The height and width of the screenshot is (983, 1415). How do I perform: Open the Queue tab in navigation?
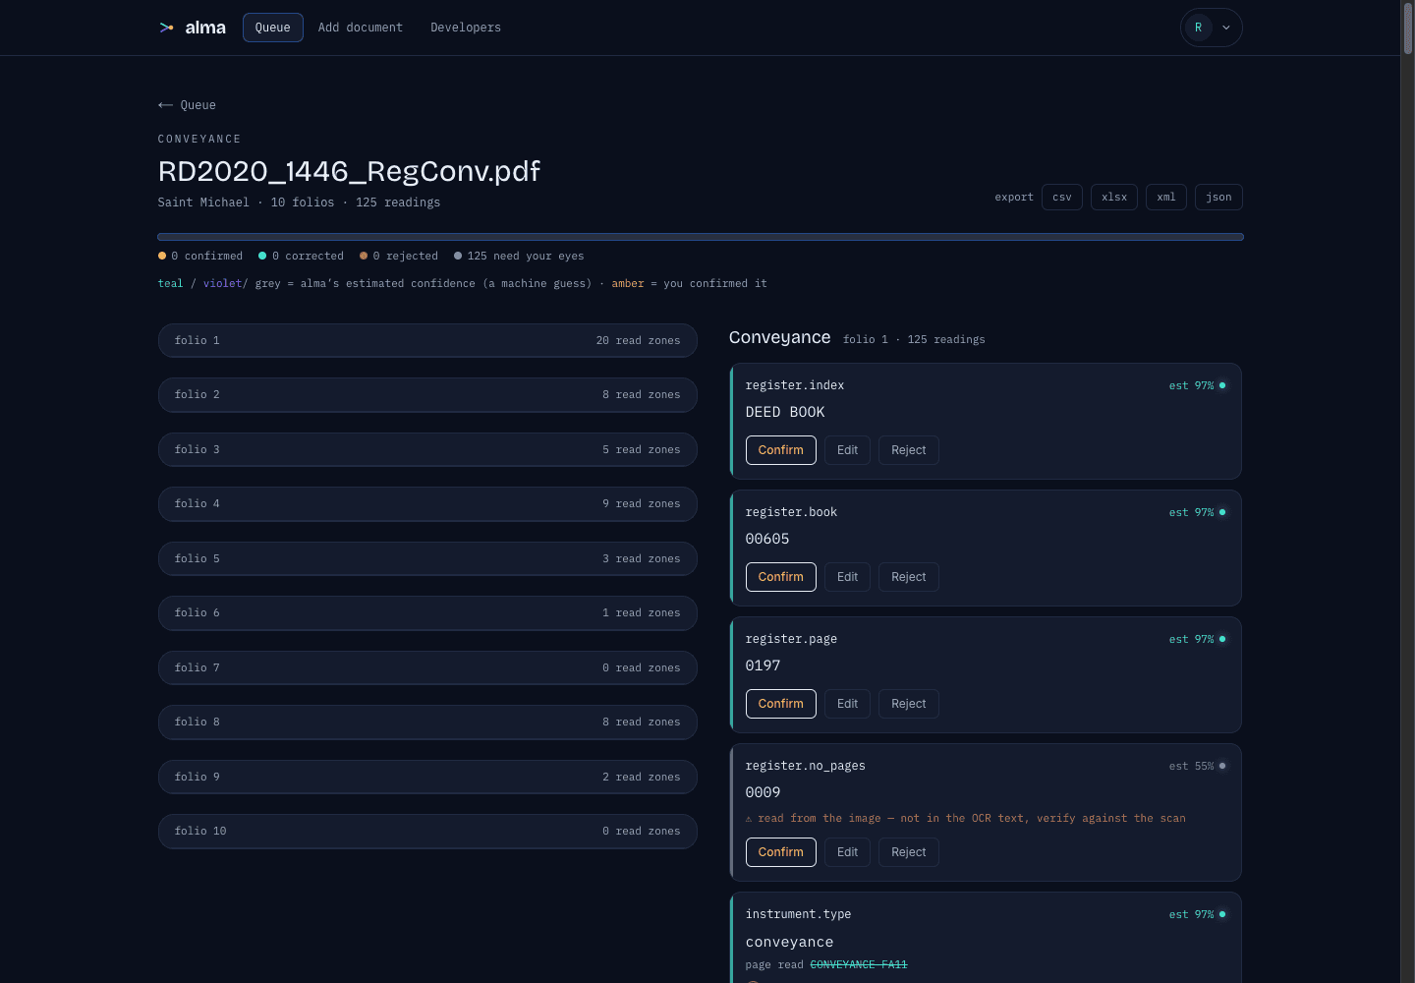point(273,28)
